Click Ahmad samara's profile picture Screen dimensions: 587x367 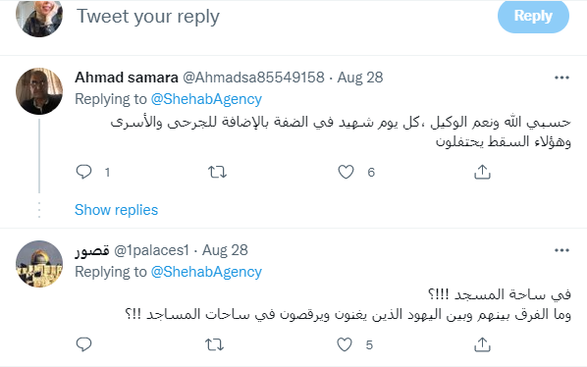pyautogui.click(x=39, y=91)
